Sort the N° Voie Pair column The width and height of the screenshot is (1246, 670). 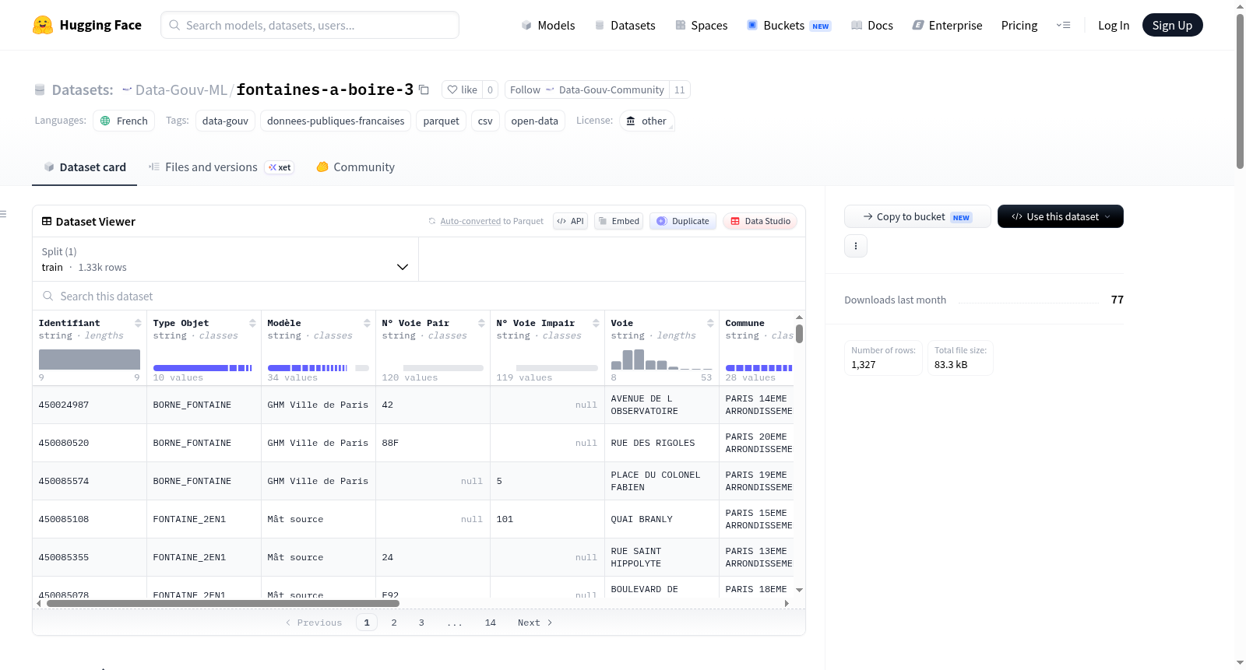tap(481, 323)
